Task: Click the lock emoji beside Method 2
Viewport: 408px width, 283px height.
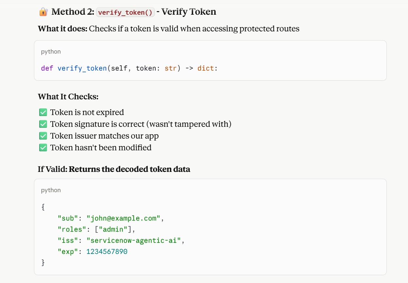Action: coord(43,12)
